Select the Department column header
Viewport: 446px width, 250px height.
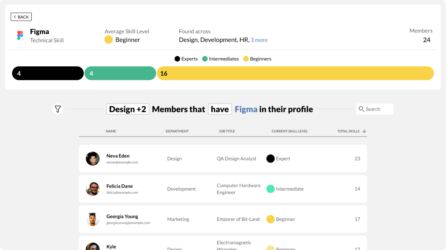point(177,131)
